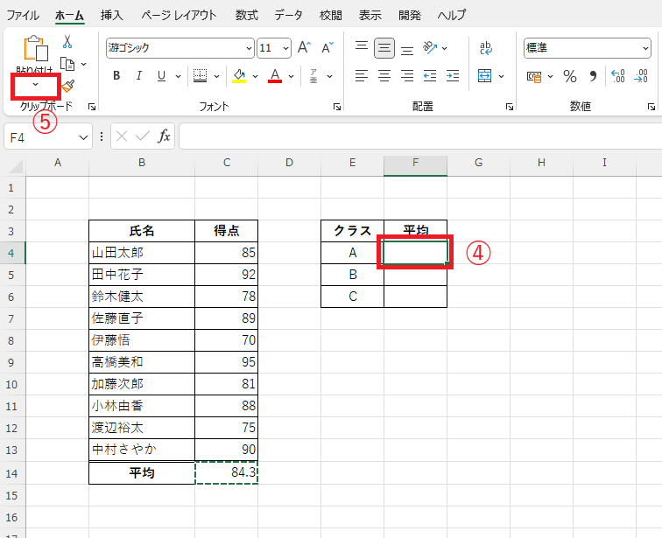This screenshot has height=538, width=662.
Task: Apply red font color A
Action: pyautogui.click(x=275, y=76)
